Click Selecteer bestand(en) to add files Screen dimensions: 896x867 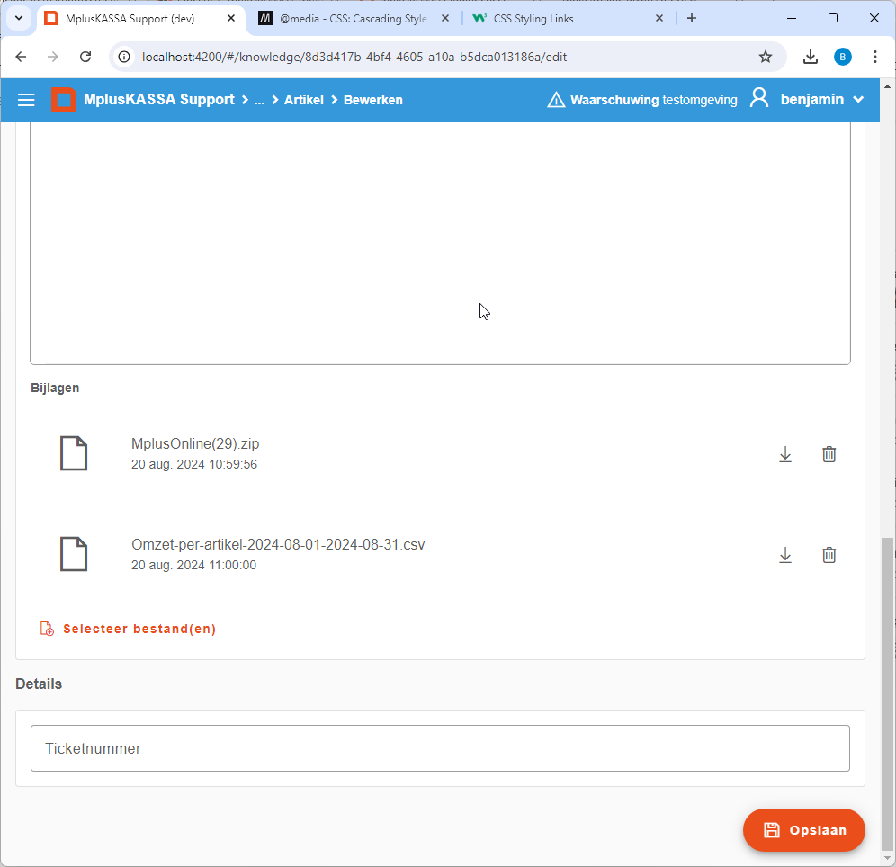click(128, 629)
